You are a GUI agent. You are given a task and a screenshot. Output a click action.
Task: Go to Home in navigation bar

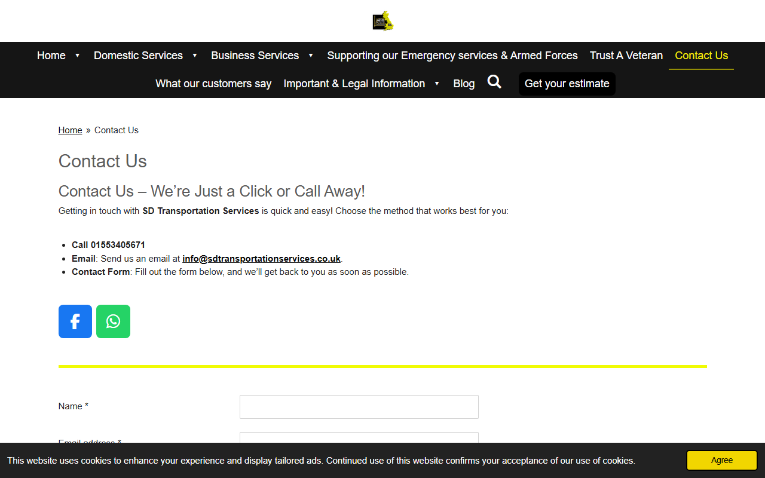51,56
